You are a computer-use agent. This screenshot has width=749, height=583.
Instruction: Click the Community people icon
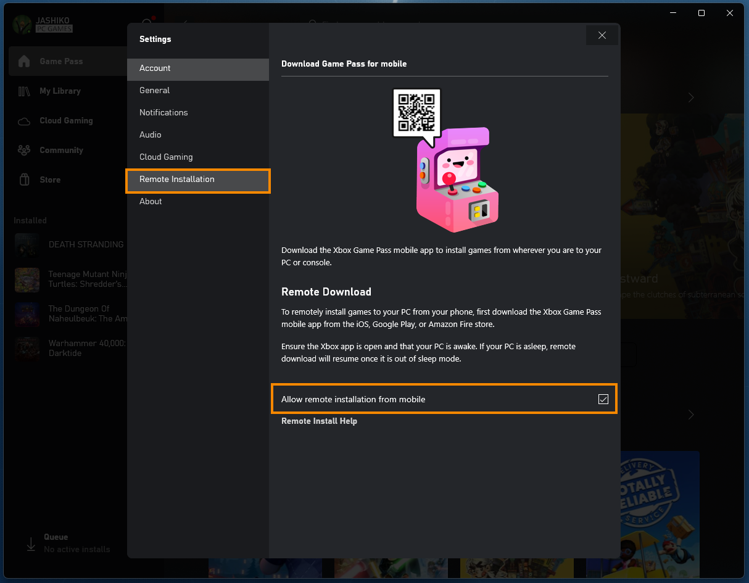24,150
